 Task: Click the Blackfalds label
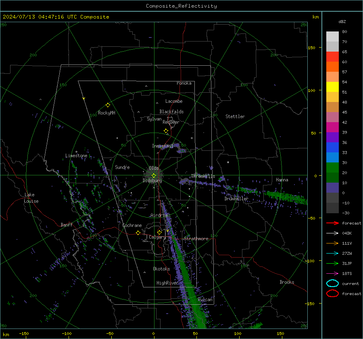point(171,112)
